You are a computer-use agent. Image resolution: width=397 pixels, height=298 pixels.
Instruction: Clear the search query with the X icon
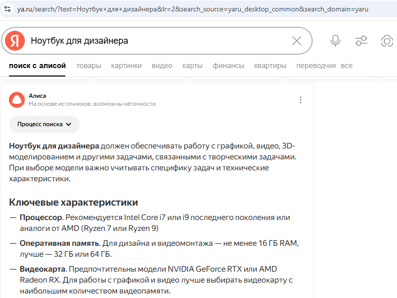[x=296, y=41]
